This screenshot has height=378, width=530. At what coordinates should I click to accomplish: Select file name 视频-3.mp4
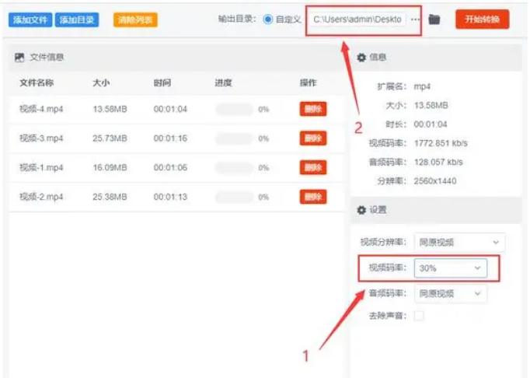click(41, 138)
